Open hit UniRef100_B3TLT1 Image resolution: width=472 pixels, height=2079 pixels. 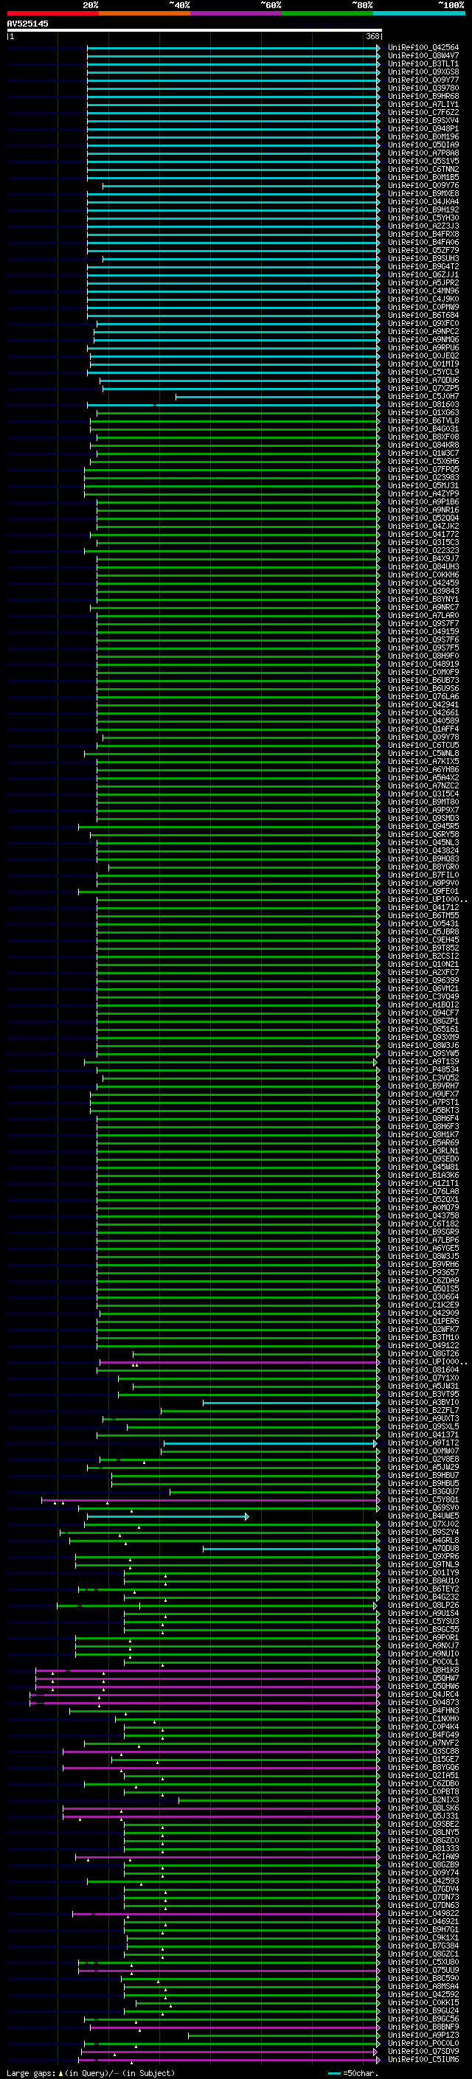tap(423, 63)
